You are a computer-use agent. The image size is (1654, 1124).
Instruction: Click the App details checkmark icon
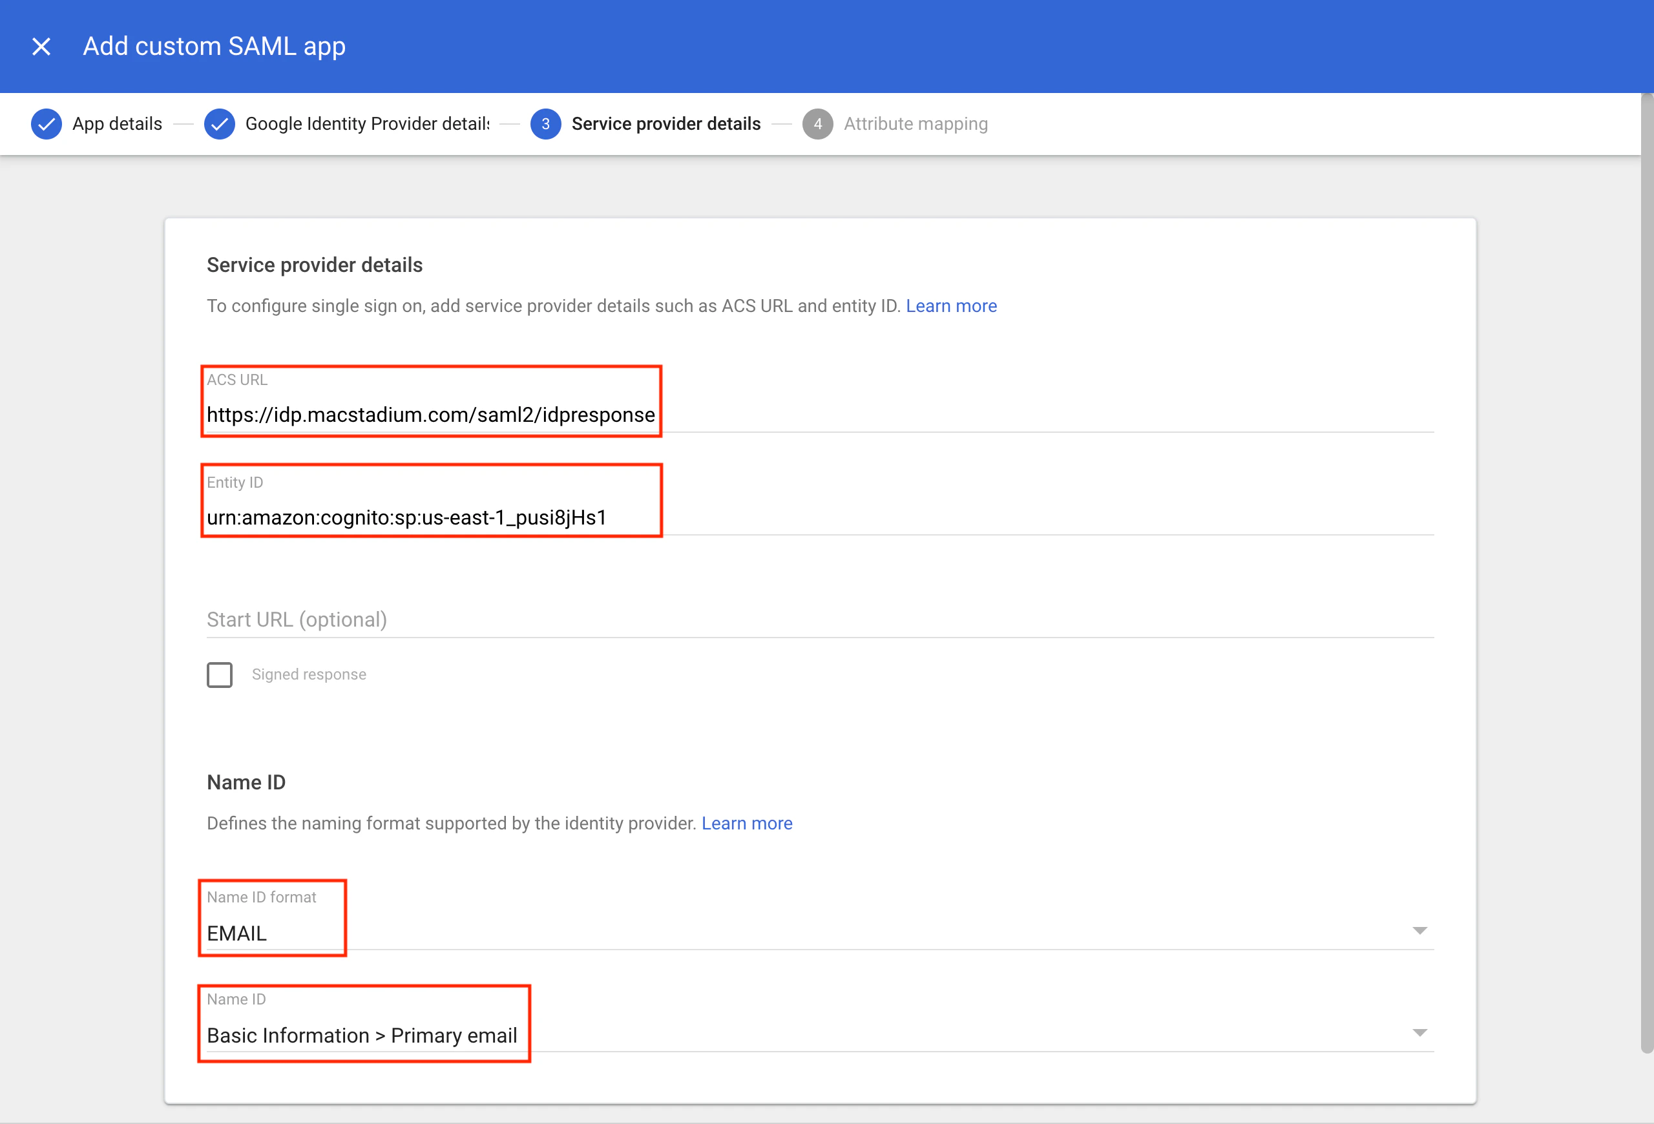coord(47,124)
